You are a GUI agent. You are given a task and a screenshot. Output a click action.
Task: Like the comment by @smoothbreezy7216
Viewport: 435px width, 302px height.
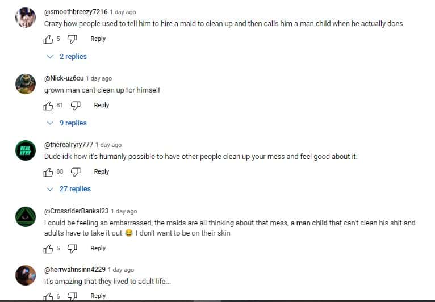[48, 39]
